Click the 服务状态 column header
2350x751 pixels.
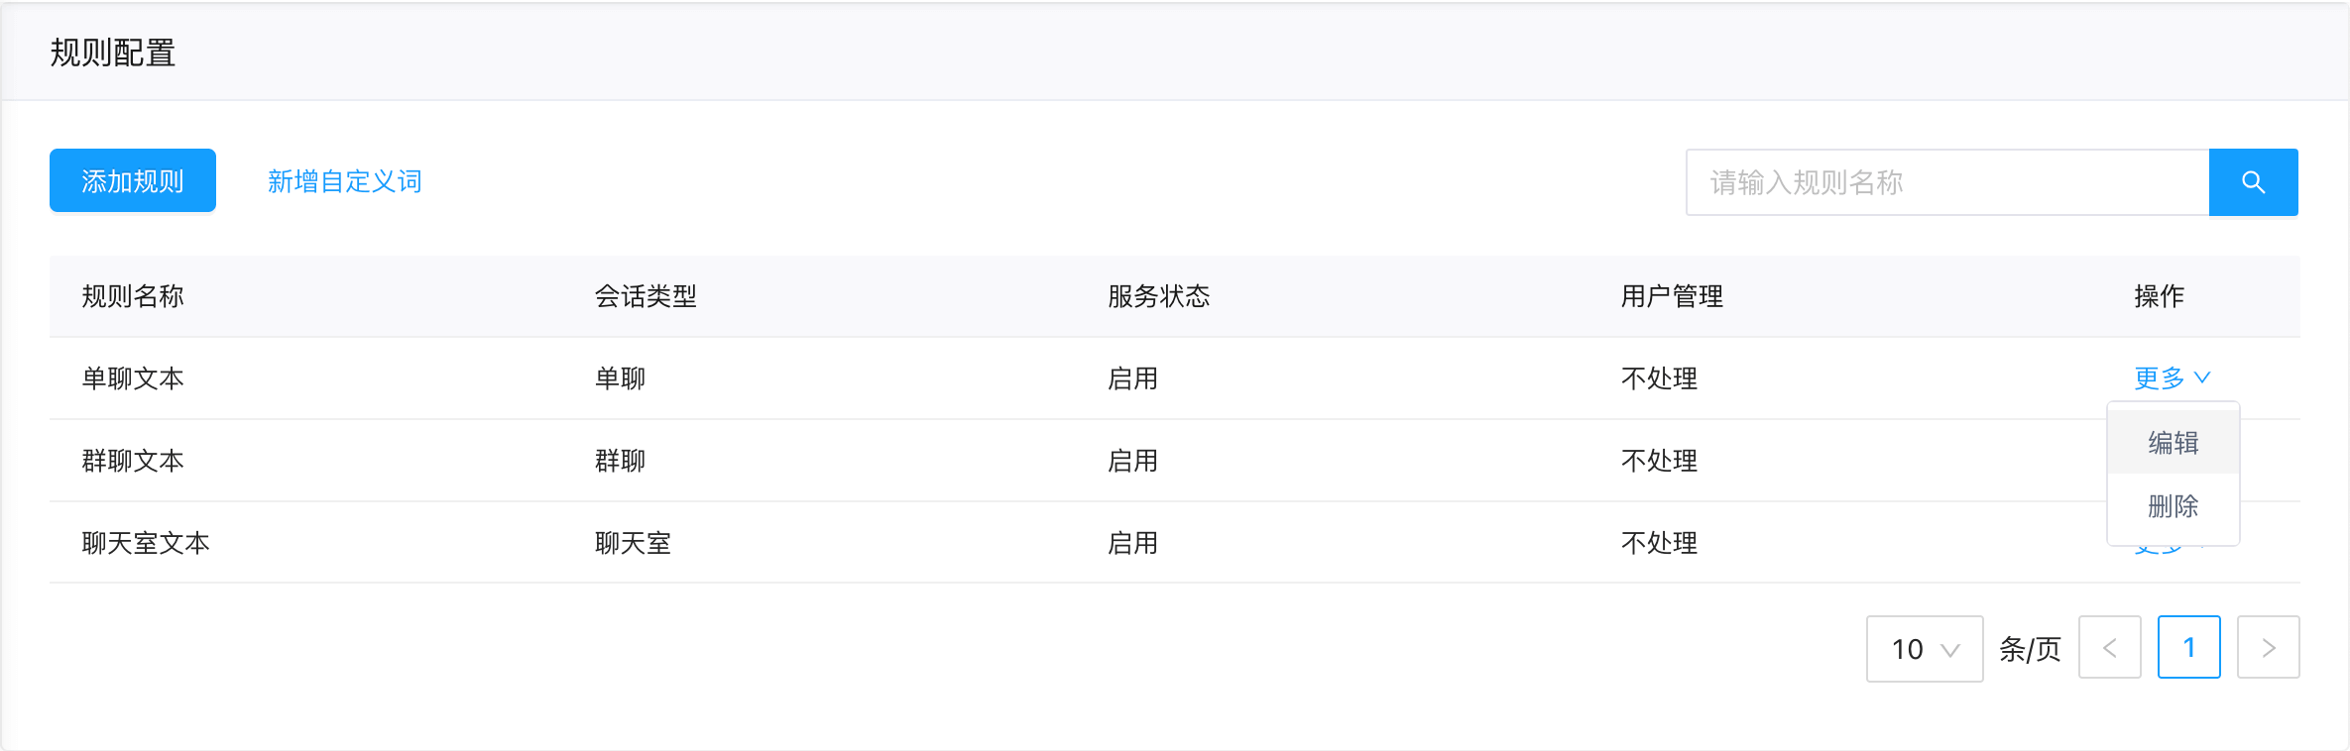point(1158,296)
